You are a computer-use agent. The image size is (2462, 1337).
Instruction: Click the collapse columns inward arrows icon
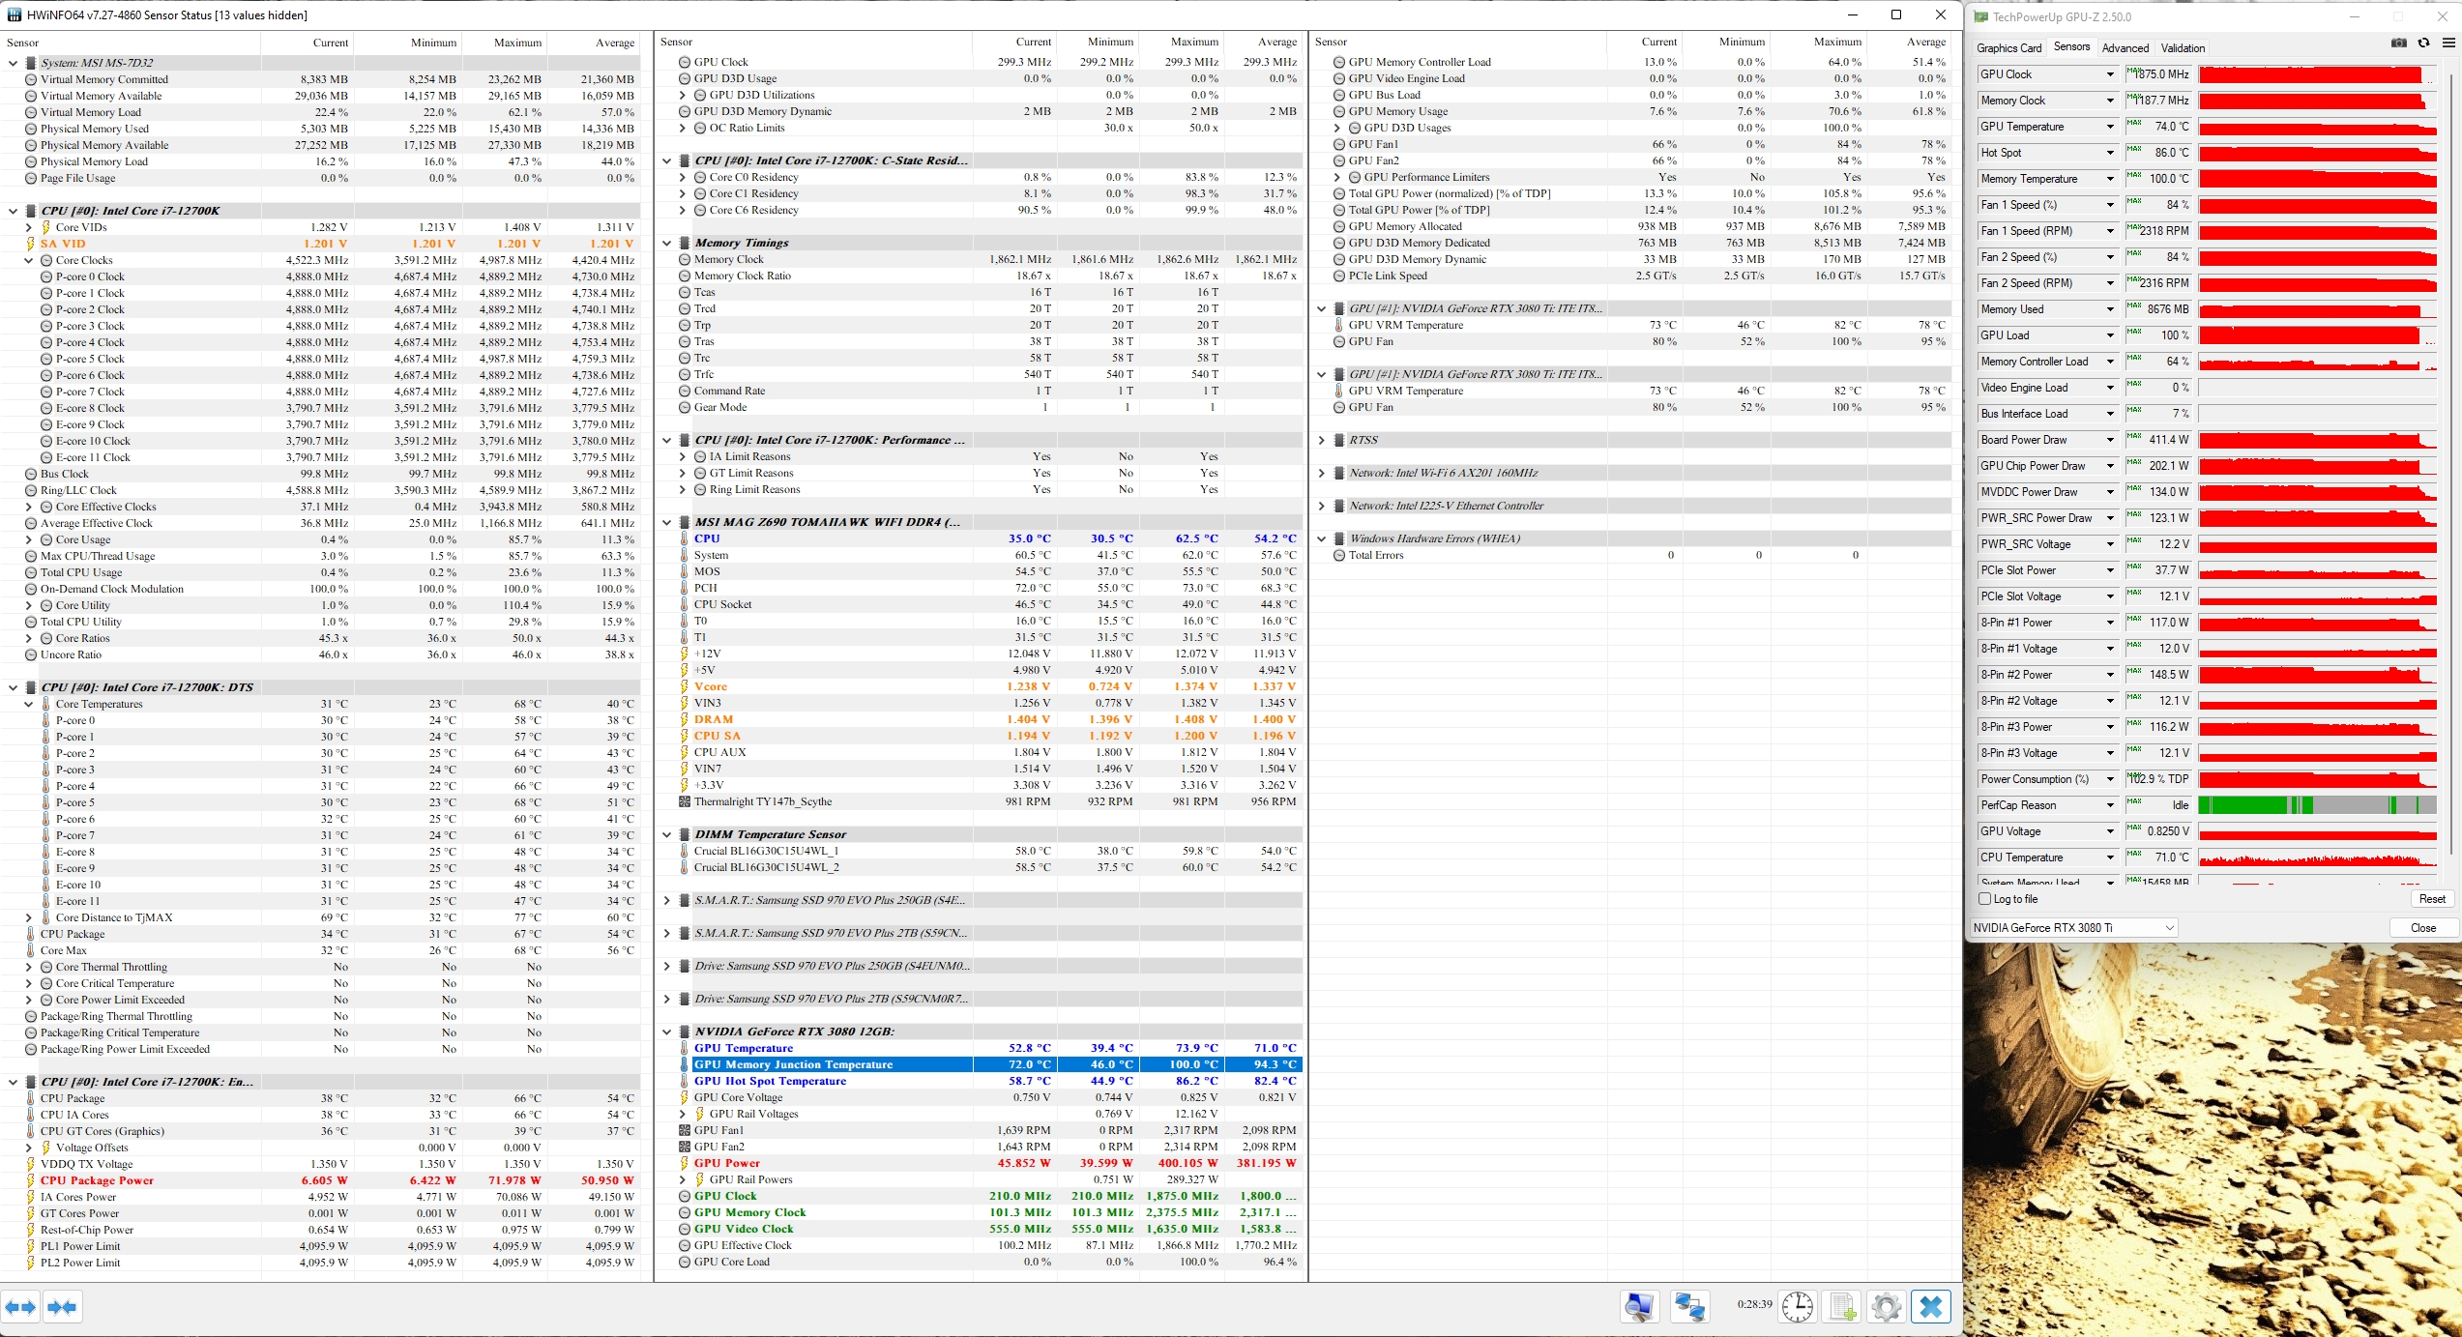[62, 1307]
